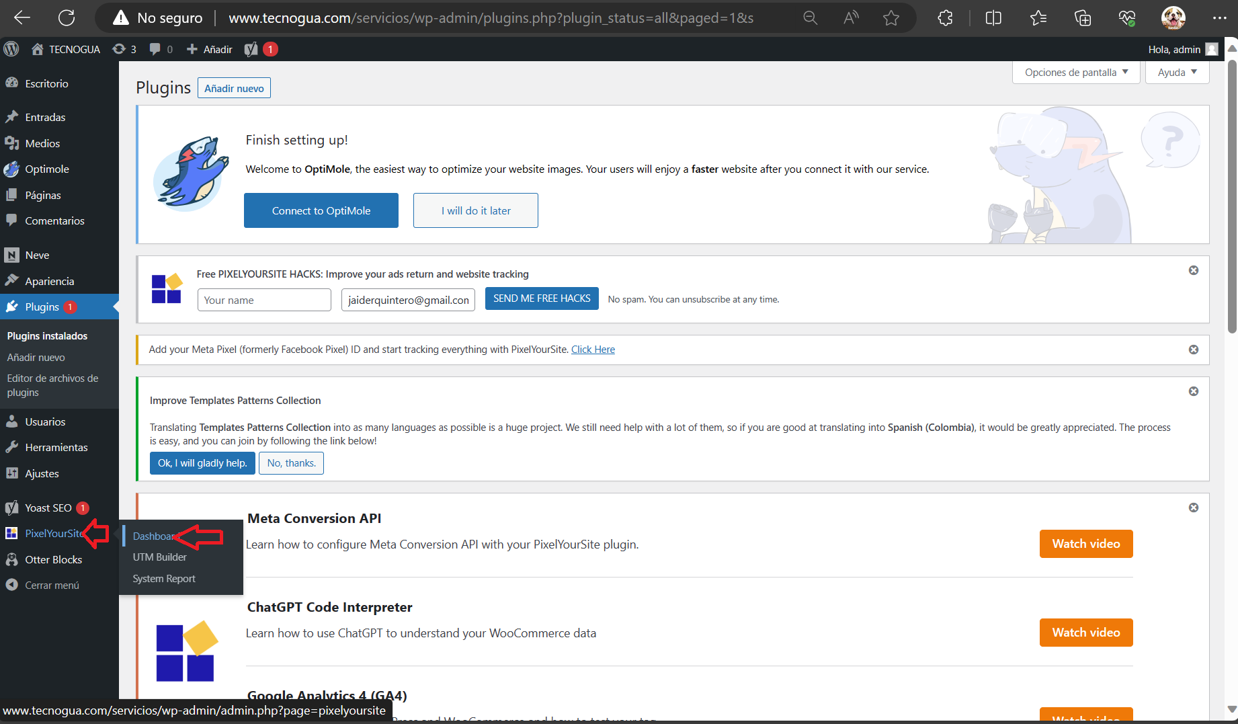Open browser Collections icon
This screenshot has width=1238, height=724.
click(x=1083, y=18)
